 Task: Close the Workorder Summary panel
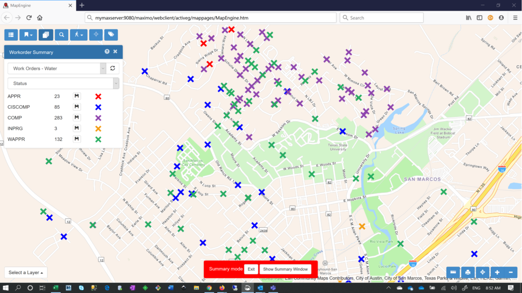pos(115,52)
